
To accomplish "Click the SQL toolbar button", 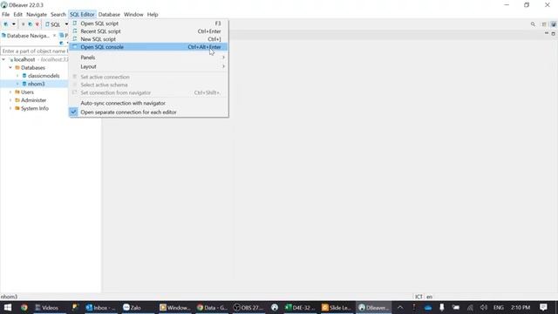I will pos(53,24).
